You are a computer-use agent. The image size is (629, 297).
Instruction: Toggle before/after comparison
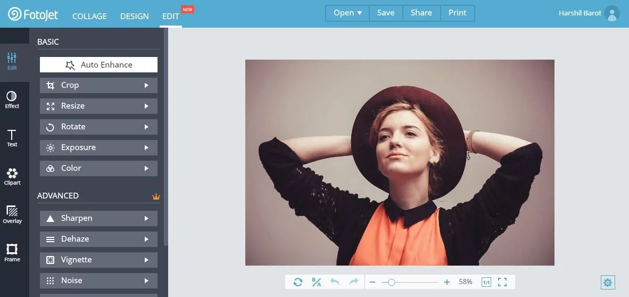point(317,282)
